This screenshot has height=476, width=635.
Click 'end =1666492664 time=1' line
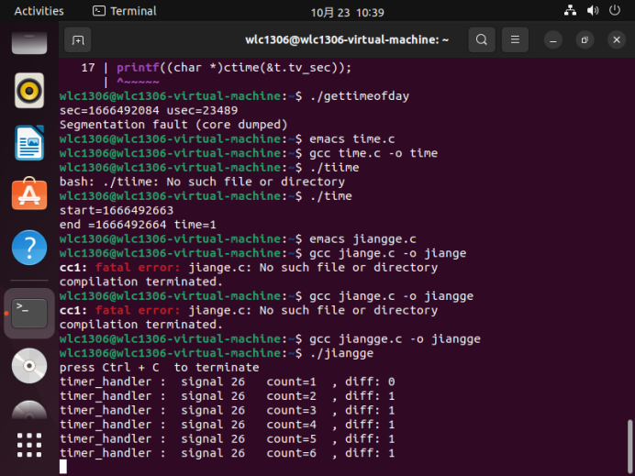[x=138, y=225]
